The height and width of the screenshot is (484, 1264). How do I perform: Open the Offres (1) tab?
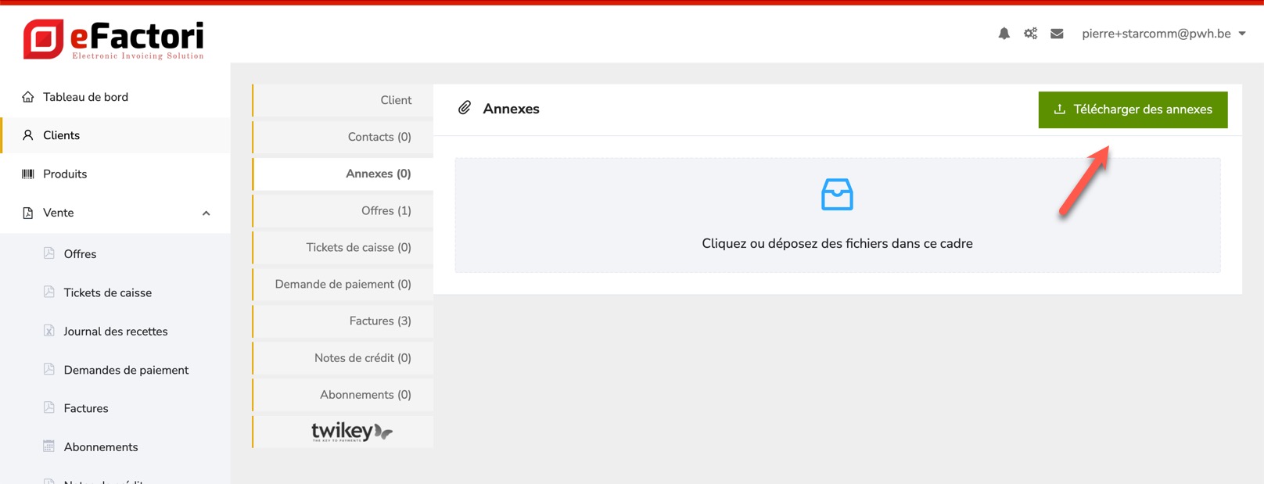386,210
